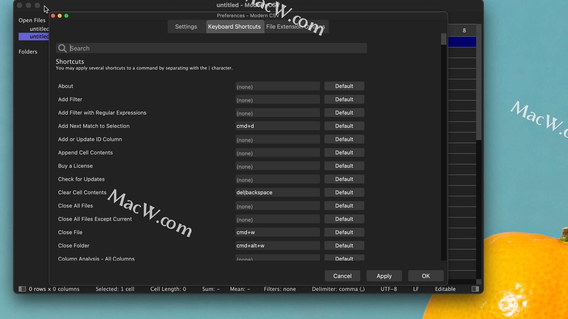The image size is (568, 319).
Task: Reset Add Filter shortcut to Default
Action: tap(344, 100)
